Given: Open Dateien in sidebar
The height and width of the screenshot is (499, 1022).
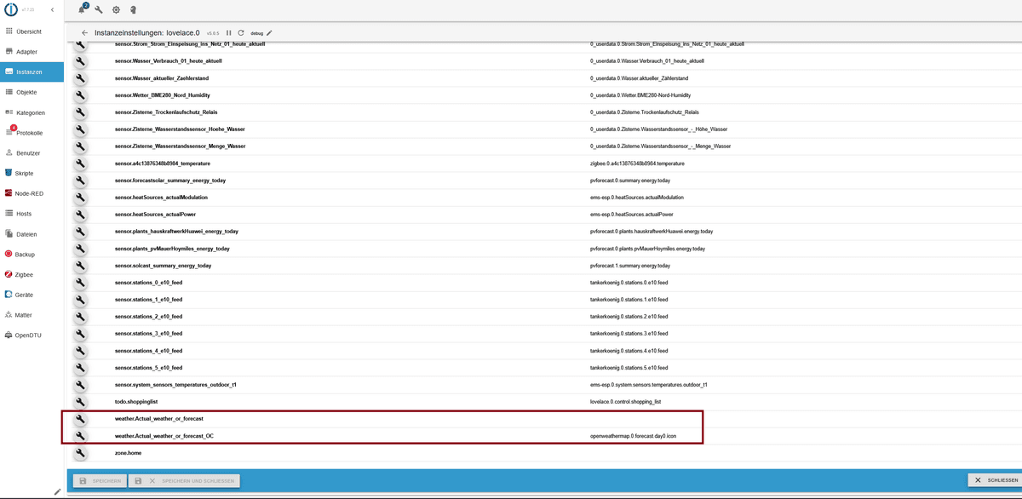Looking at the screenshot, I should [32, 233].
